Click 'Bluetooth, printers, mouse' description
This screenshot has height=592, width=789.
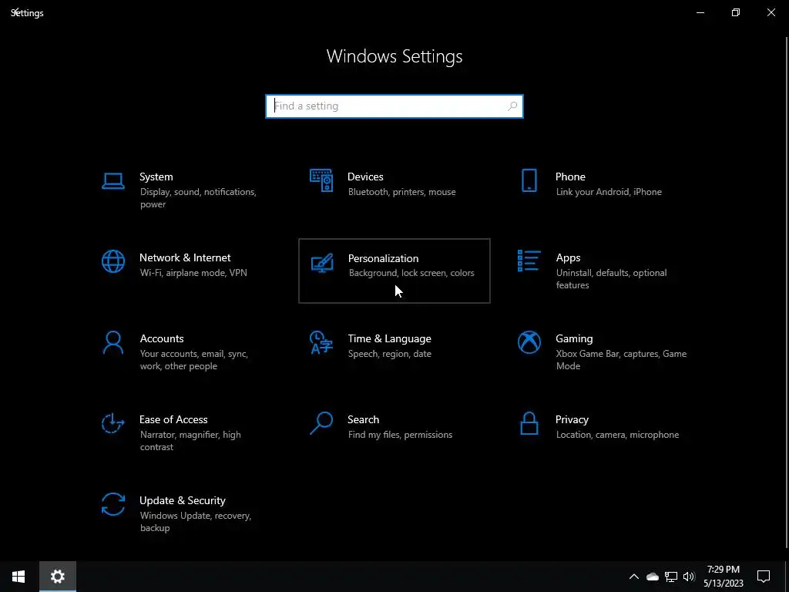point(401,192)
